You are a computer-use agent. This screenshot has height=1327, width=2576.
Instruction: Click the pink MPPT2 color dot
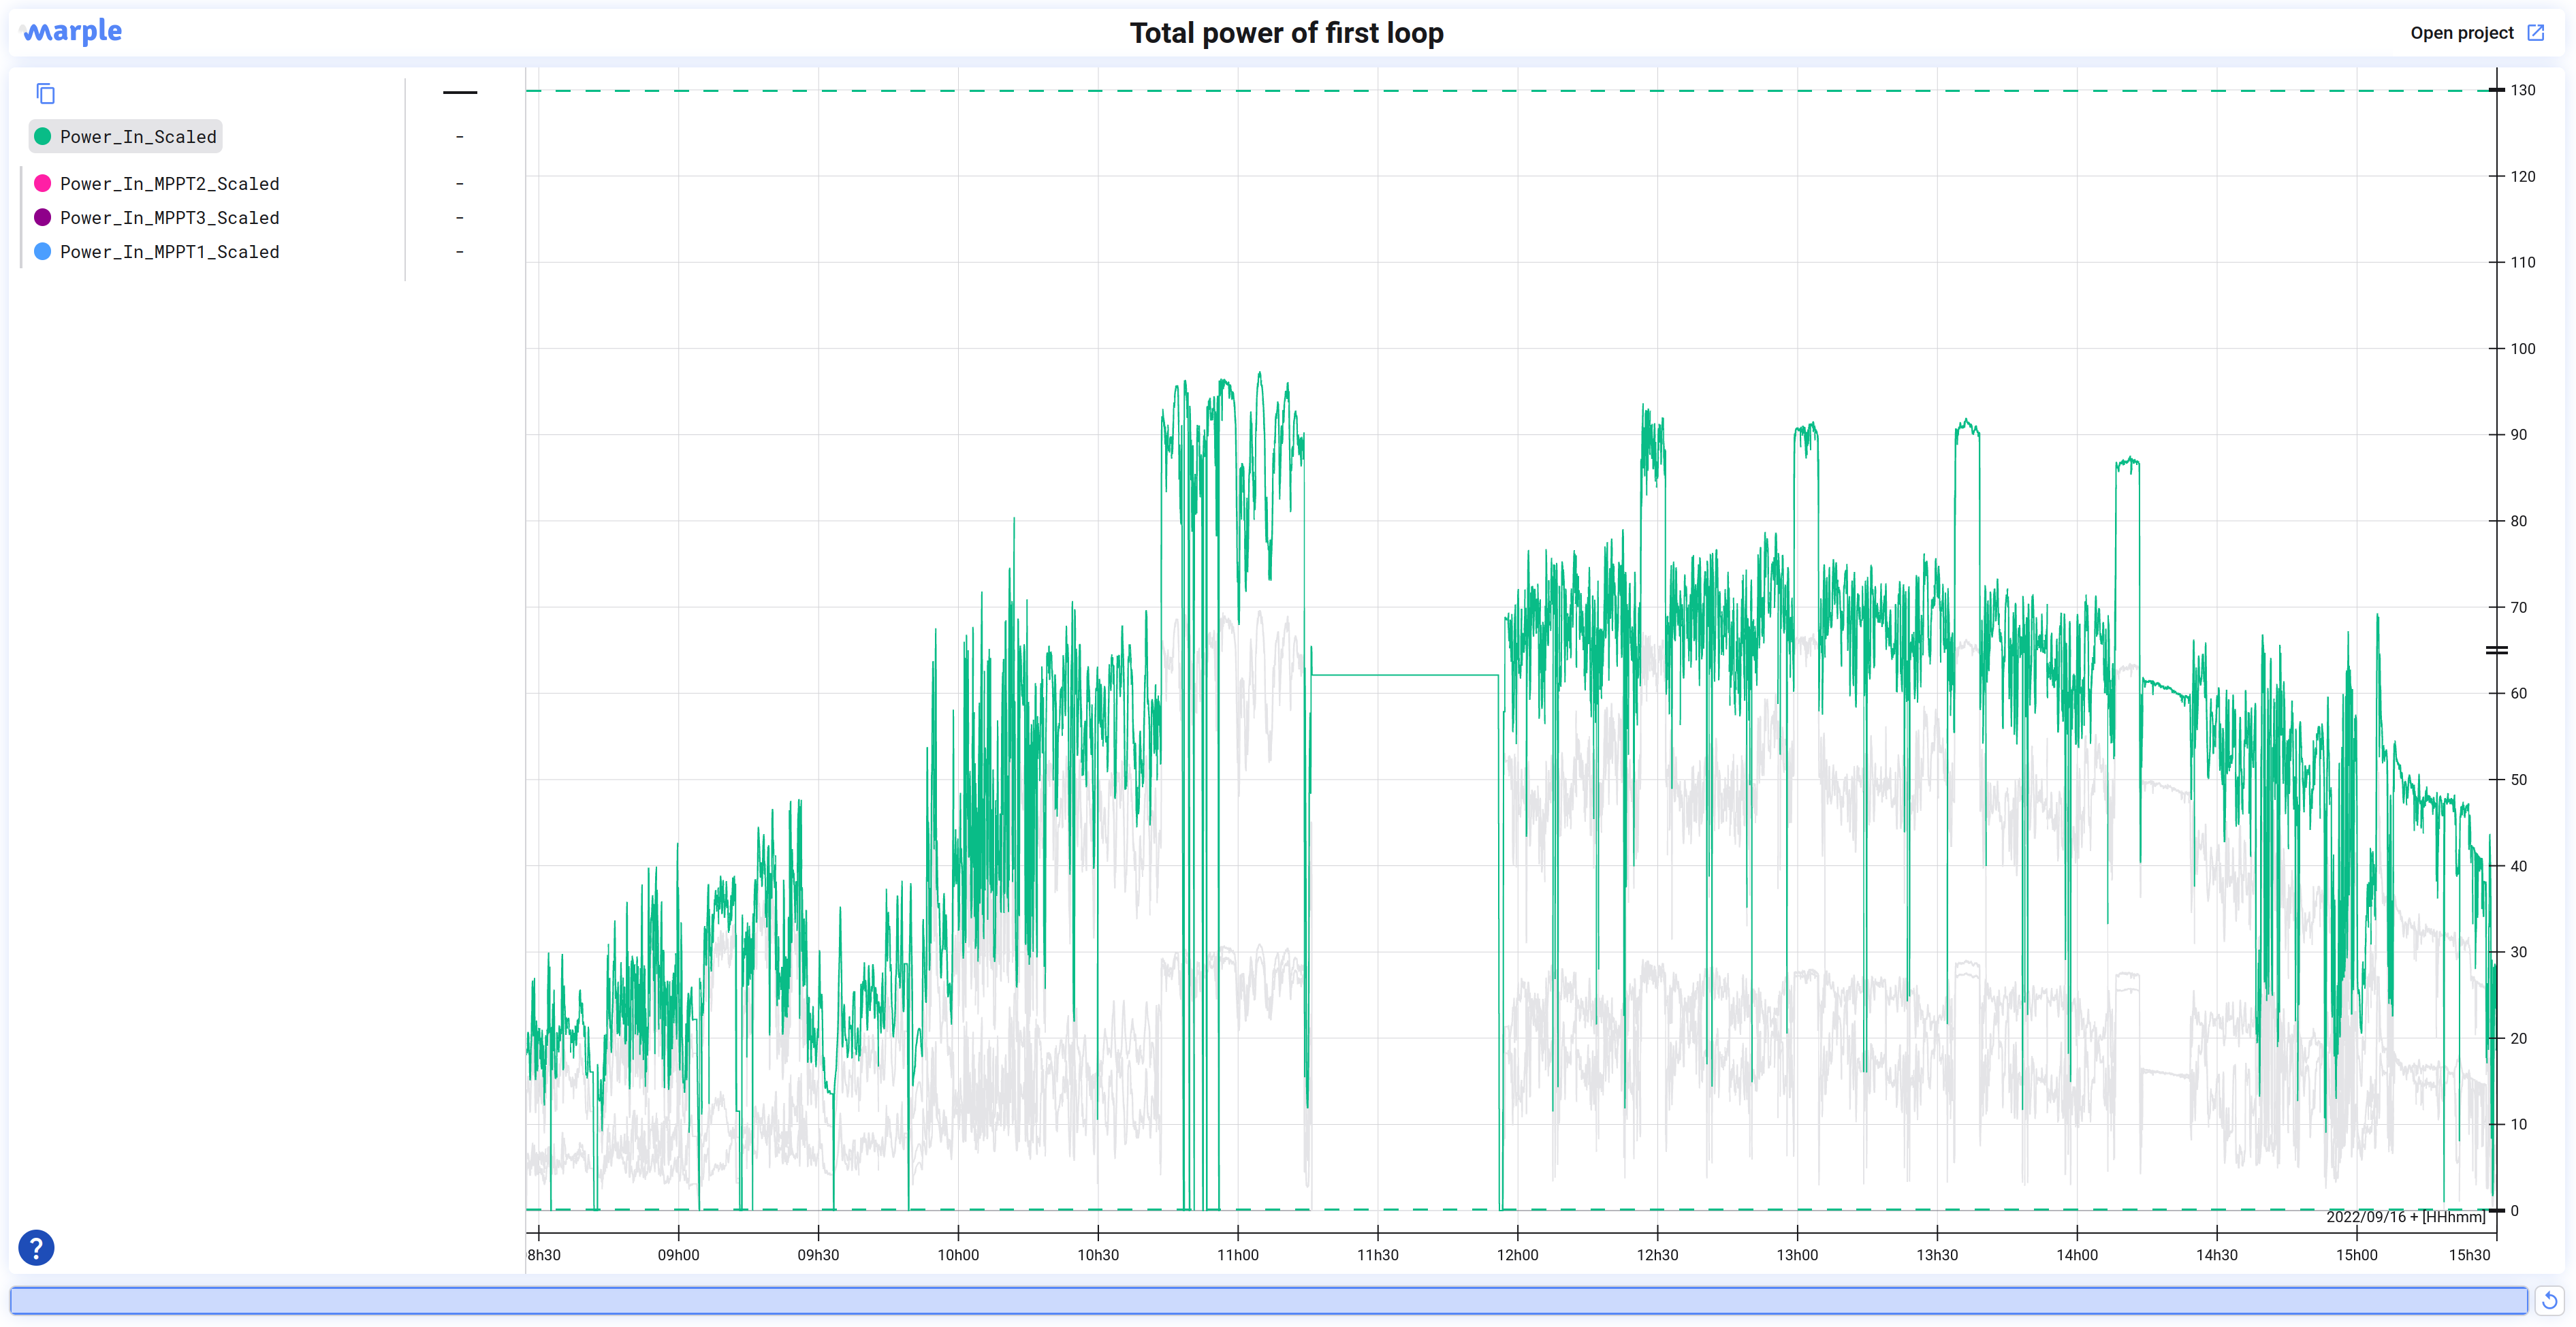click(x=42, y=183)
